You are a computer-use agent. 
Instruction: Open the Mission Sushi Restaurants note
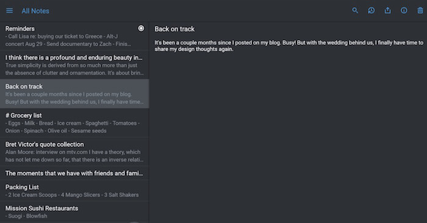pos(74,212)
